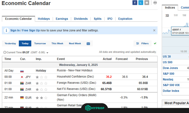The image size is (189, 113).
Task: Click the Sign In link
Action: pos(15,30)
